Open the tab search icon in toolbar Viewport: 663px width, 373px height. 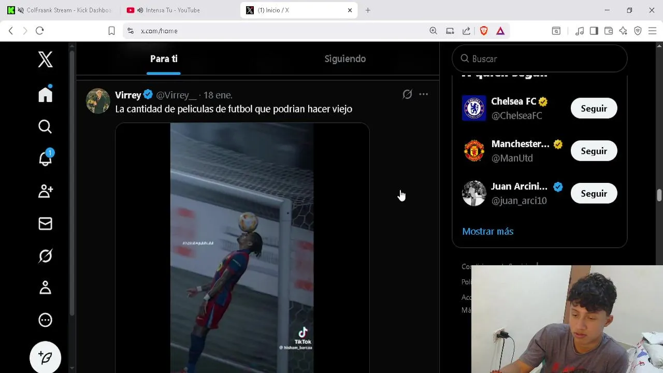pos(556,31)
